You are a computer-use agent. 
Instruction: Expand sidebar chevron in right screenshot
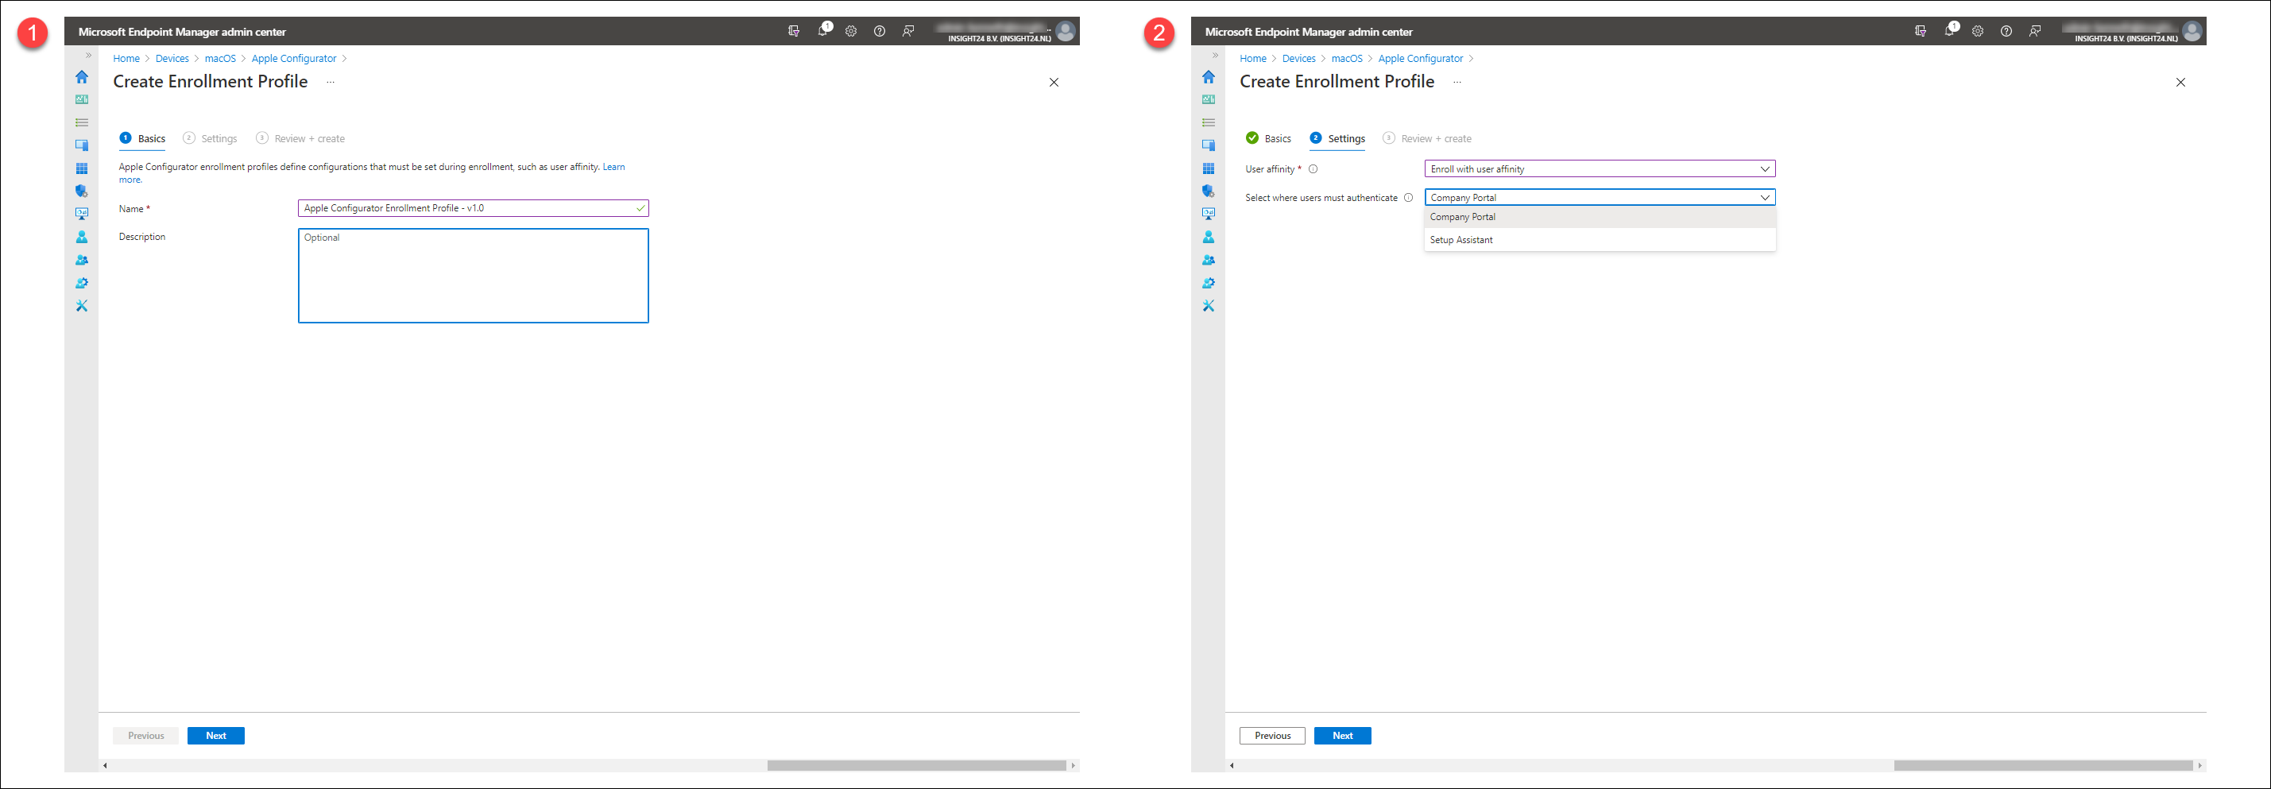(1215, 56)
